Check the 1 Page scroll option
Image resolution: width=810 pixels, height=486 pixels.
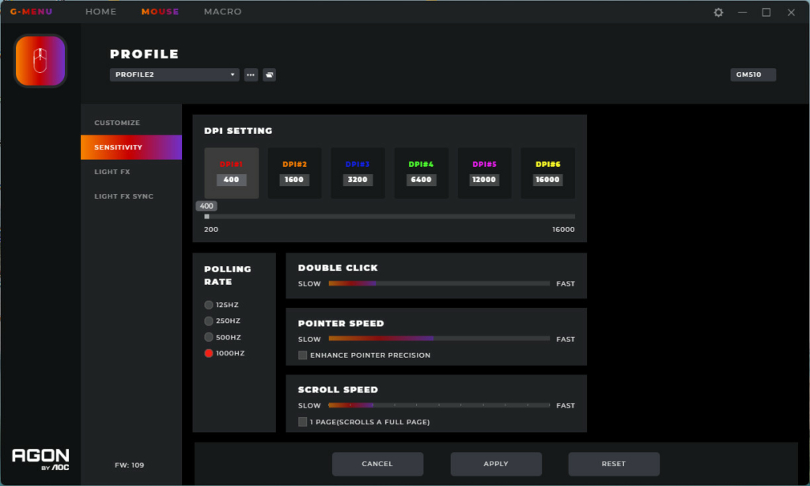coord(303,422)
